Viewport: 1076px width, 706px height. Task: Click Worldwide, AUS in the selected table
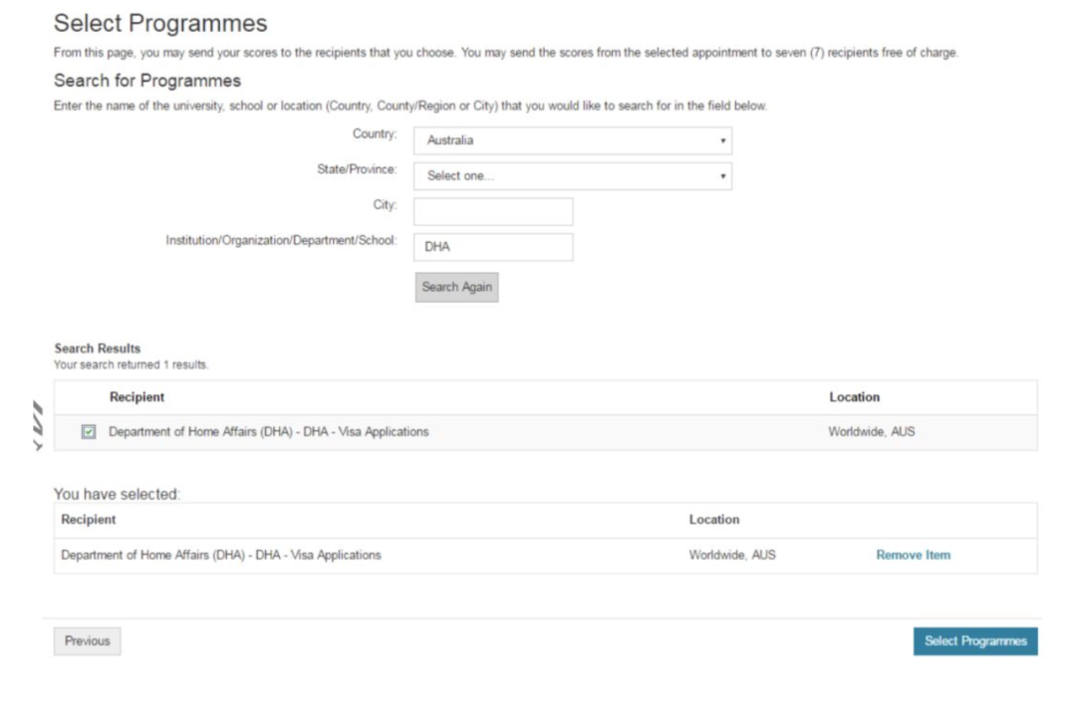click(x=732, y=555)
